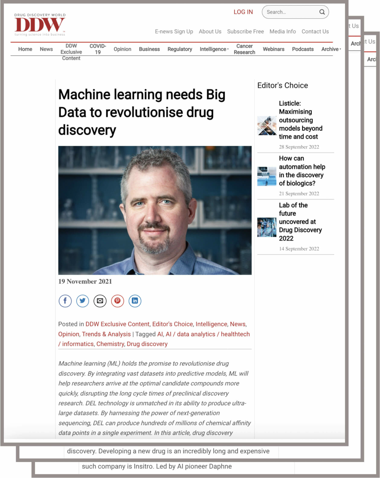Click date 28 September 2022
Screen dimensions: 380x478
click(299, 147)
